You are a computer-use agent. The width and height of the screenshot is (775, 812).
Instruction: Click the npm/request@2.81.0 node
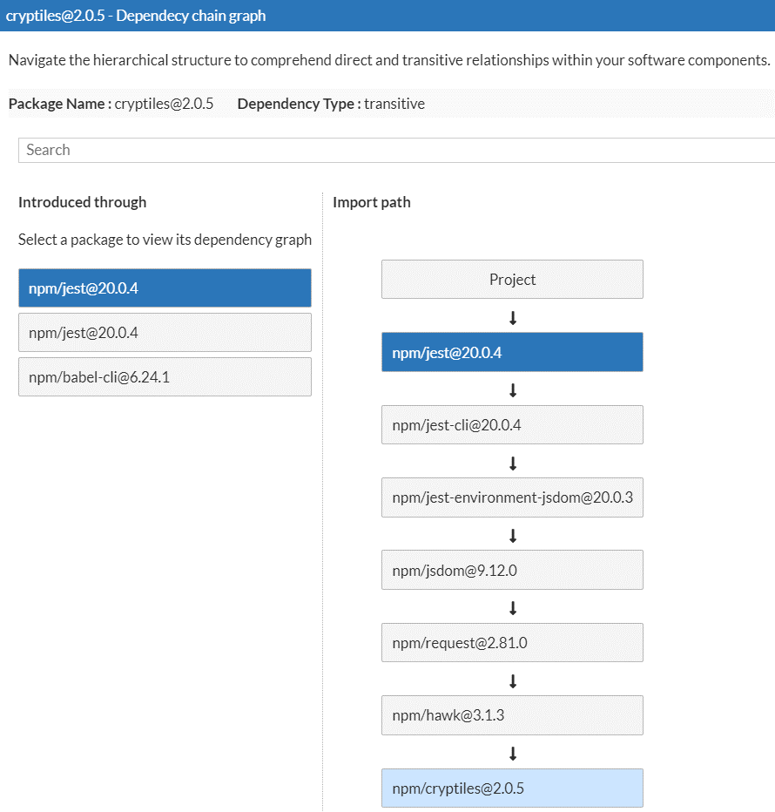point(512,642)
